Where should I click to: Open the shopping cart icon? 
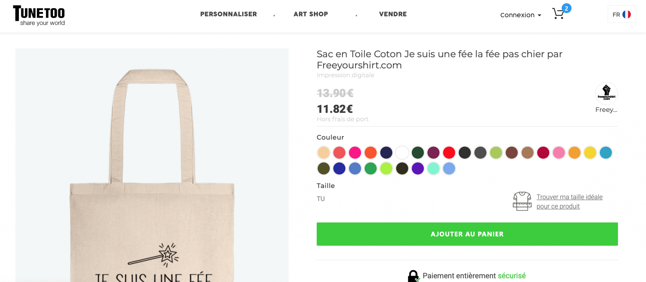(x=558, y=14)
